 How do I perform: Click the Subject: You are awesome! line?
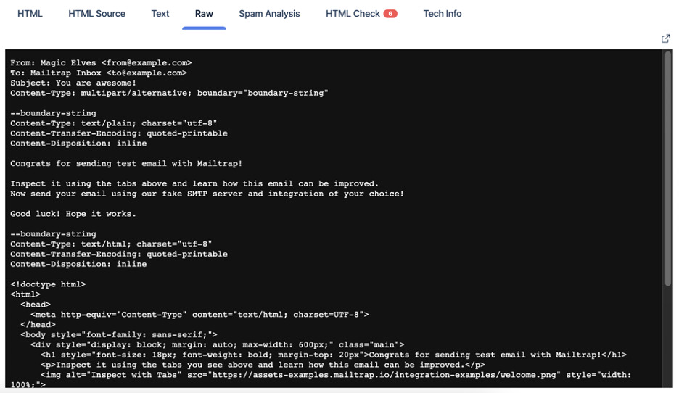[x=73, y=83]
